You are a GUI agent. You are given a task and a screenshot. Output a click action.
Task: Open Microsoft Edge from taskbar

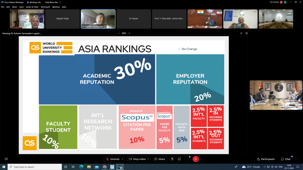click(x=81, y=167)
